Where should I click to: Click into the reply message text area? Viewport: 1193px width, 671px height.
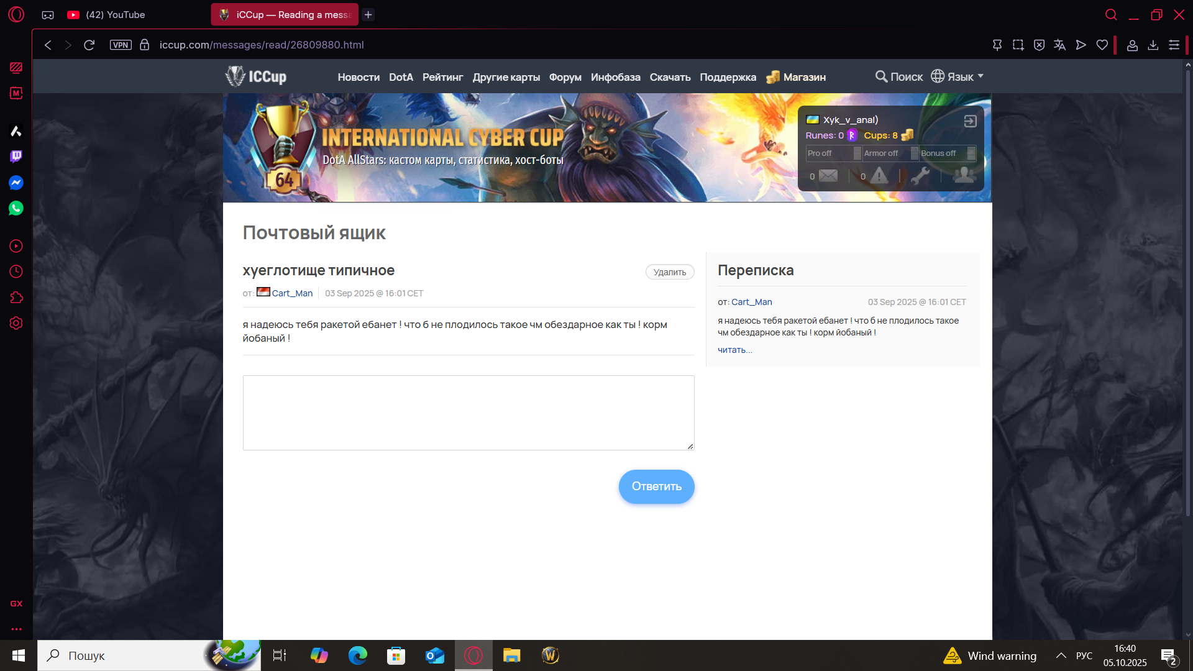coord(468,413)
